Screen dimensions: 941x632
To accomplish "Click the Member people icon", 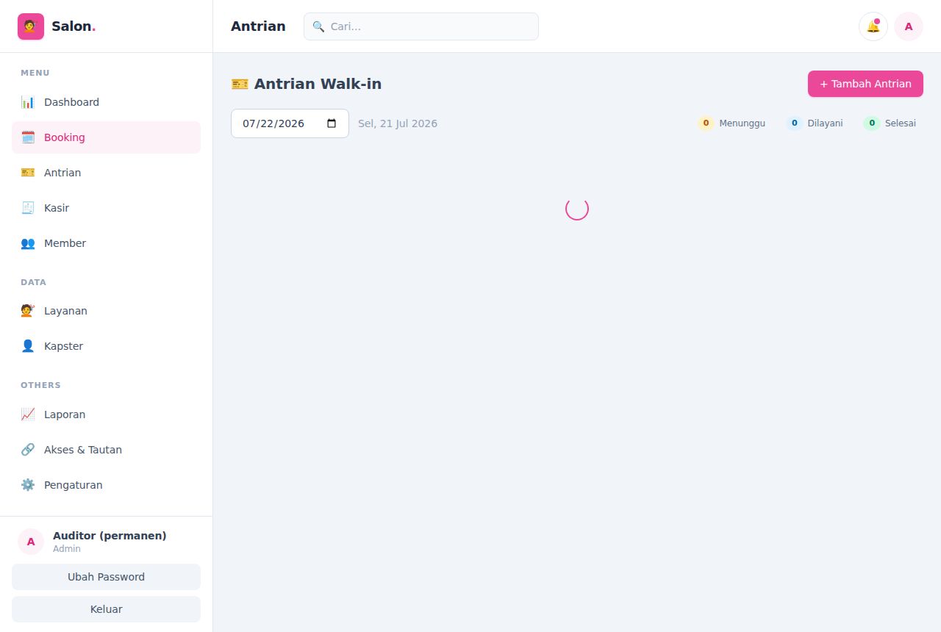I will (x=28, y=243).
